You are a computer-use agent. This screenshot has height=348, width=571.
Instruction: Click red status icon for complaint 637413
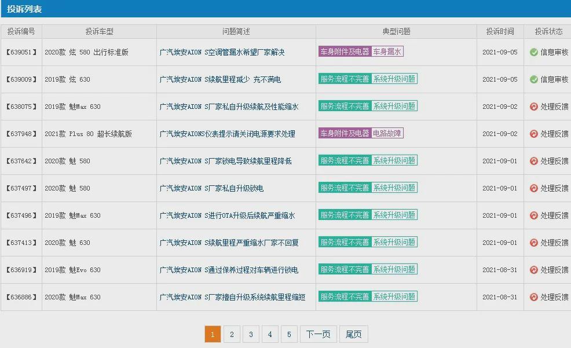click(x=534, y=243)
